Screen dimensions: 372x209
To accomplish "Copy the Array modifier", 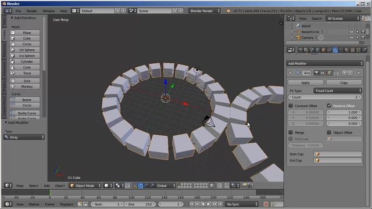I will (344, 82).
